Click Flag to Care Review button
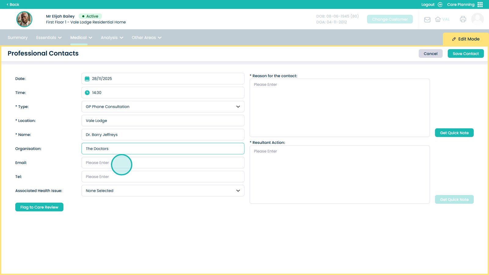 39,207
